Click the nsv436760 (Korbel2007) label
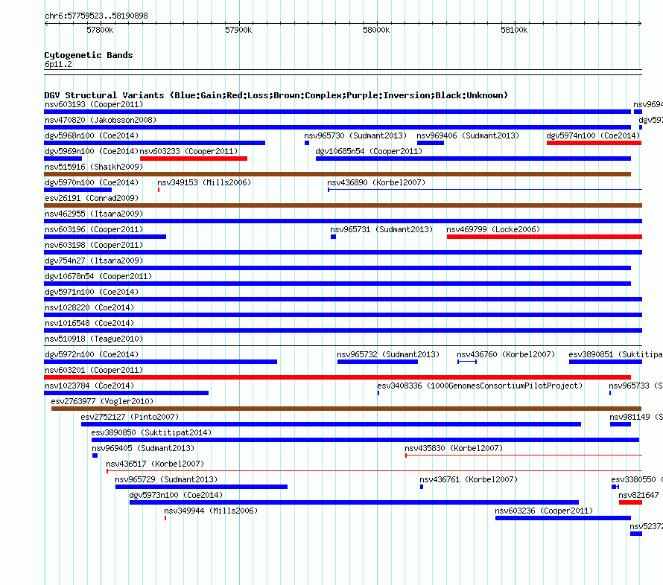 (506, 354)
